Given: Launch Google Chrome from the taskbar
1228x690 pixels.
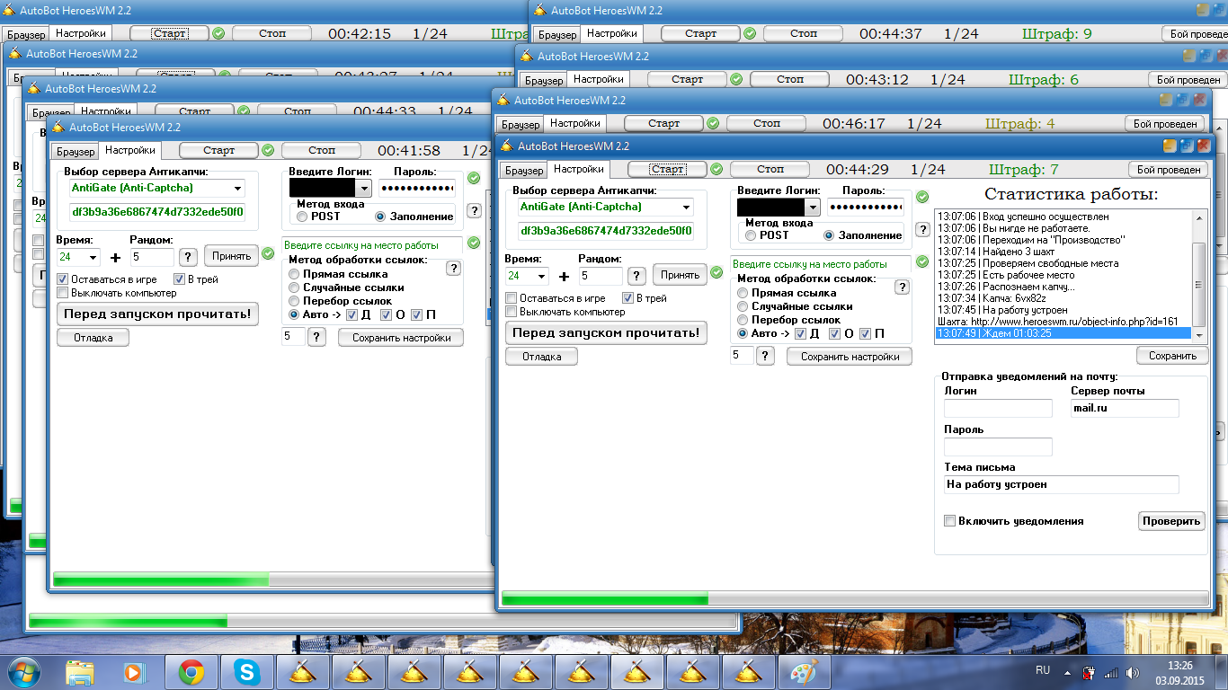Looking at the screenshot, I should 191,672.
